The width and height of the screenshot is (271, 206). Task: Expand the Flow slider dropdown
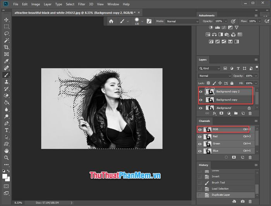coord(259,21)
